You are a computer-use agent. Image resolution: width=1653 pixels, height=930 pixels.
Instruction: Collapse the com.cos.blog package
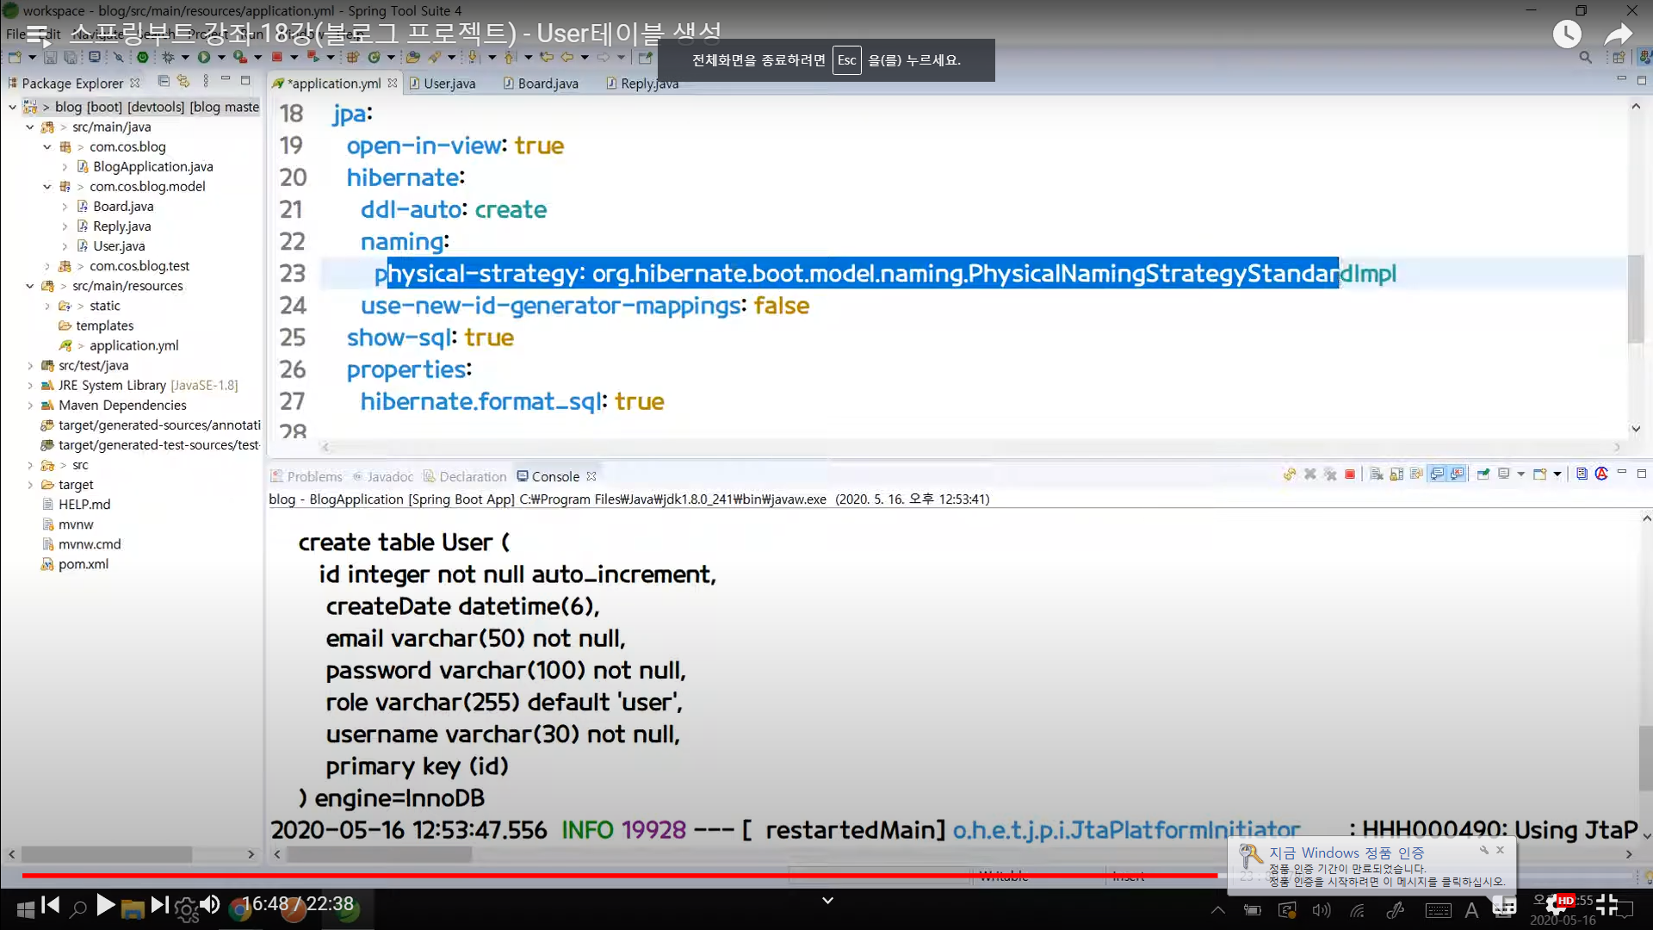pos(46,146)
